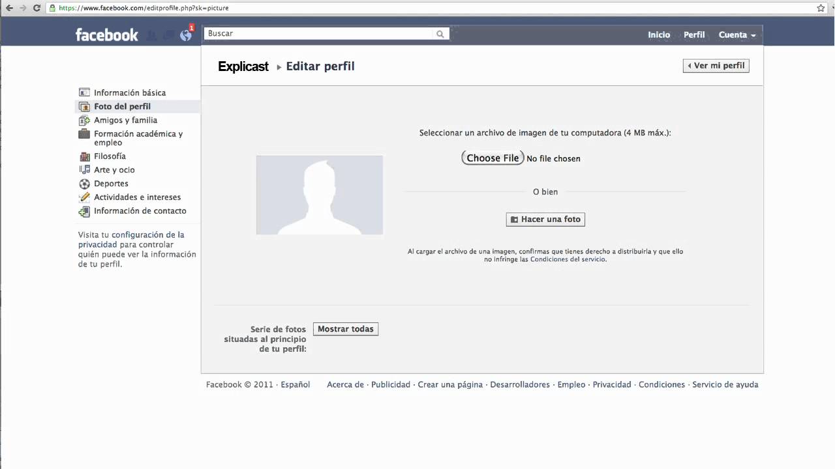Open Empleo footer link
Image resolution: width=835 pixels, height=469 pixels.
[571, 385]
